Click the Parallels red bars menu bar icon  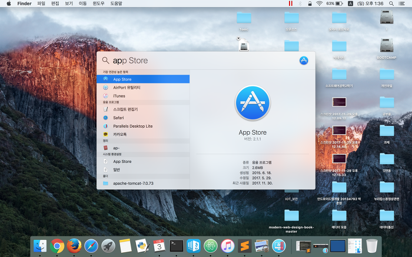291,4
